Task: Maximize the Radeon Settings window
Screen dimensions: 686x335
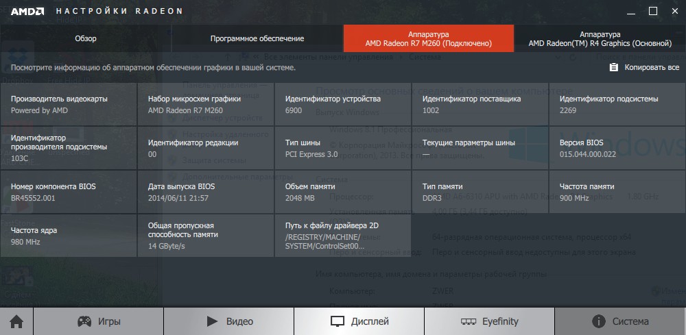Action: pyautogui.click(x=652, y=11)
